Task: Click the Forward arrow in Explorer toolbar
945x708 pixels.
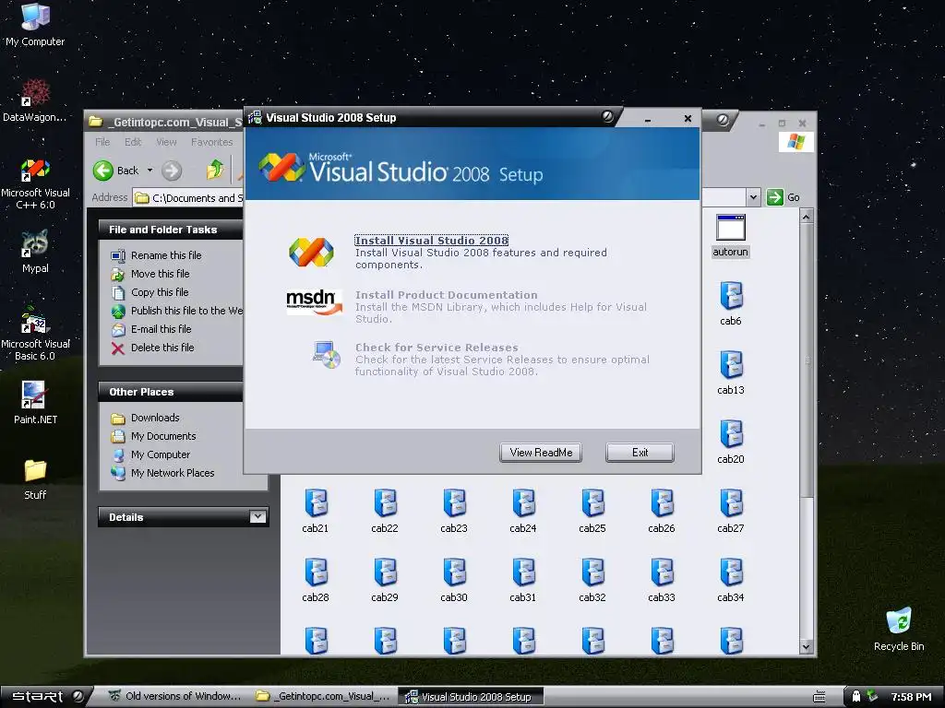Action: coord(172,171)
